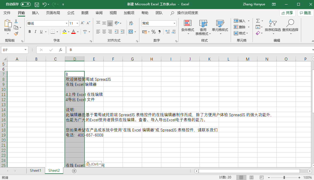Click the Decrease Decimal icon
Screen dimensions: 314x180
click(x=174, y=31)
